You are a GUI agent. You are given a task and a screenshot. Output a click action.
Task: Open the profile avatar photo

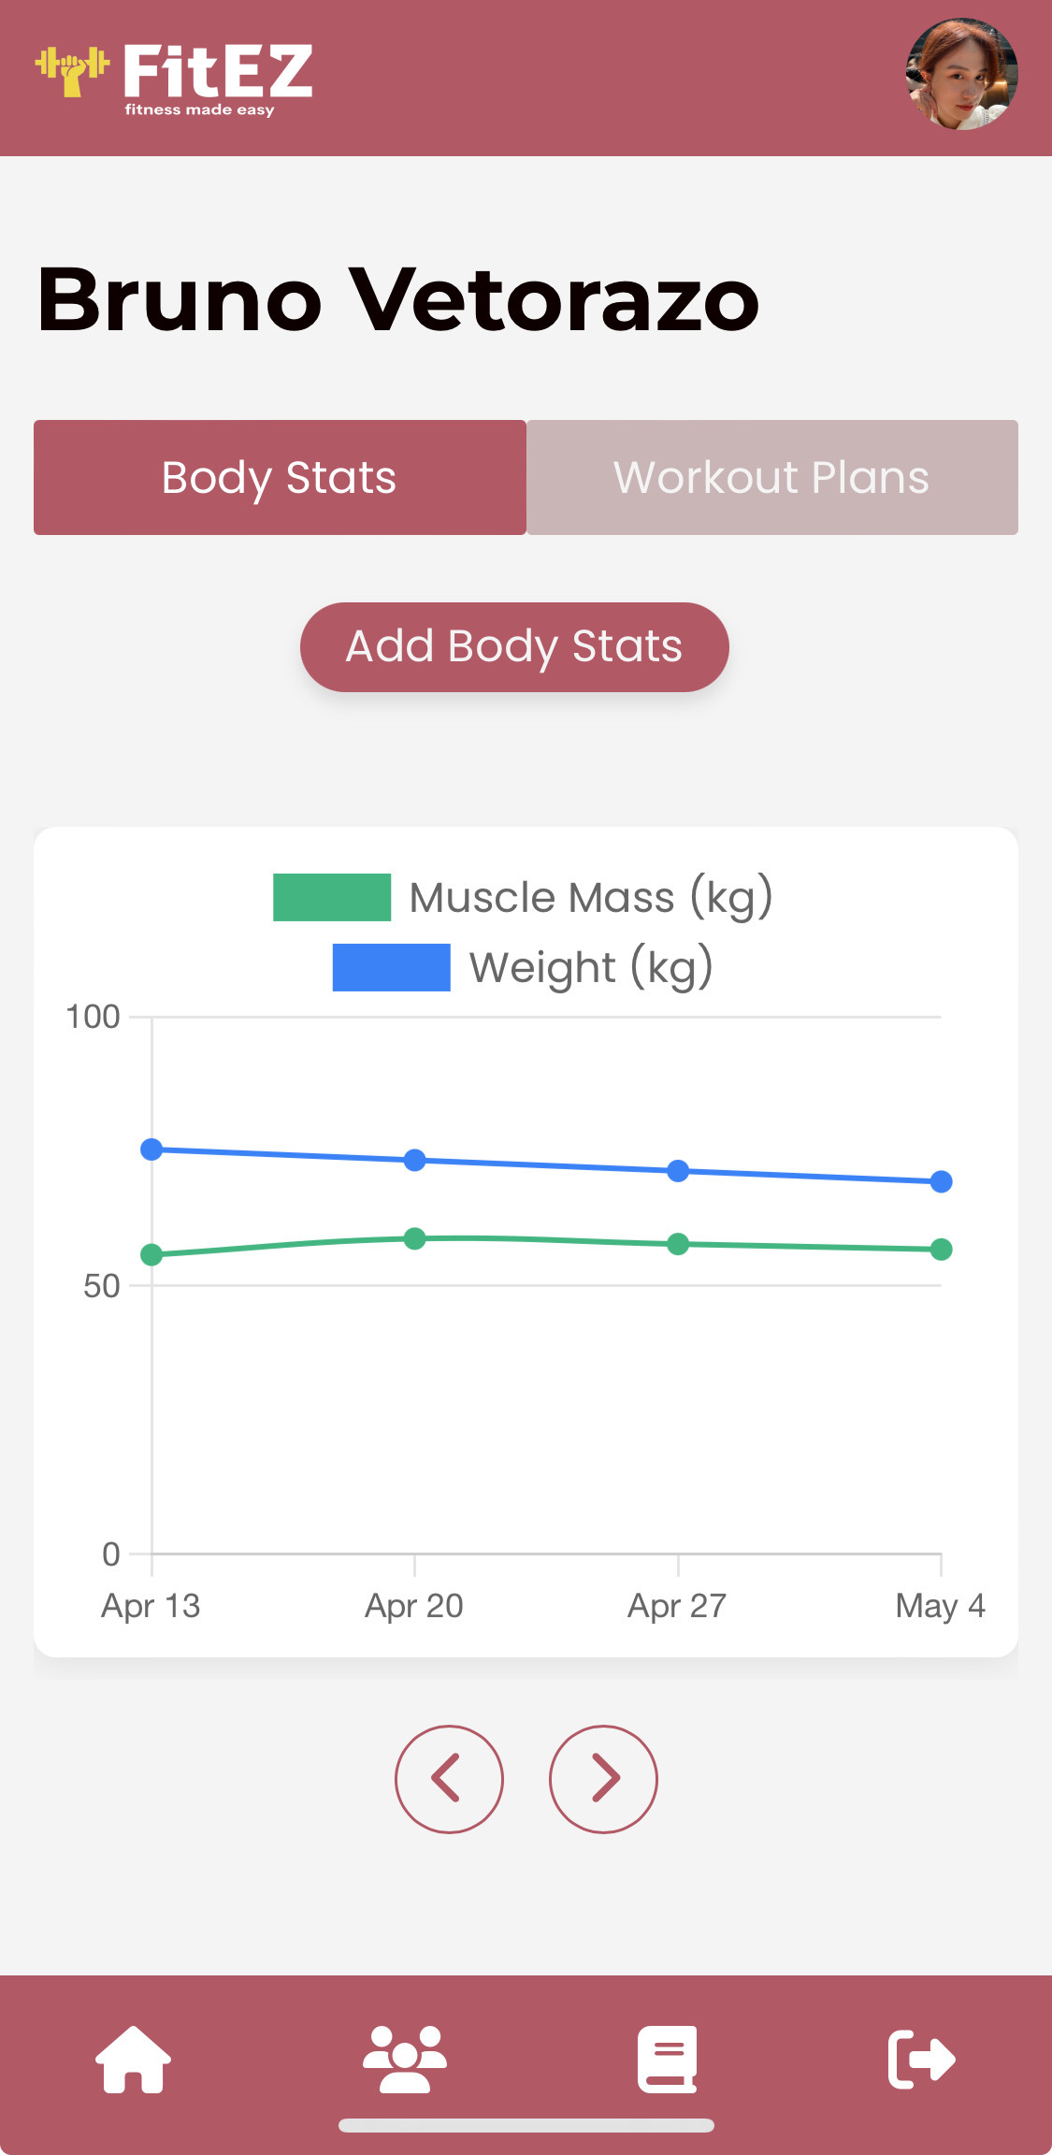pyautogui.click(x=961, y=74)
